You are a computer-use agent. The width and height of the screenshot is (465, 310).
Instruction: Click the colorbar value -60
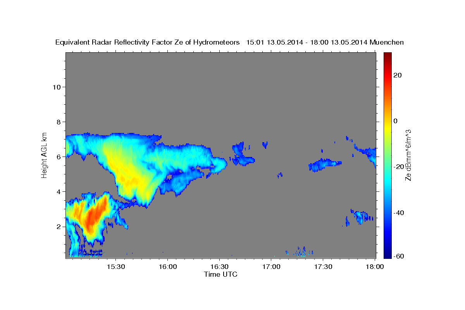[398, 256]
